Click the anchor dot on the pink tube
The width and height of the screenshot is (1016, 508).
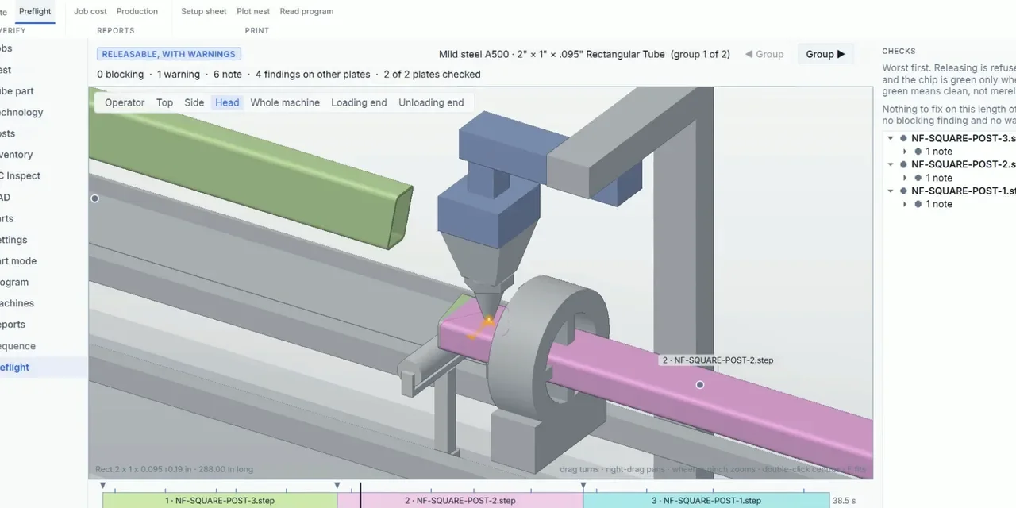point(700,385)
